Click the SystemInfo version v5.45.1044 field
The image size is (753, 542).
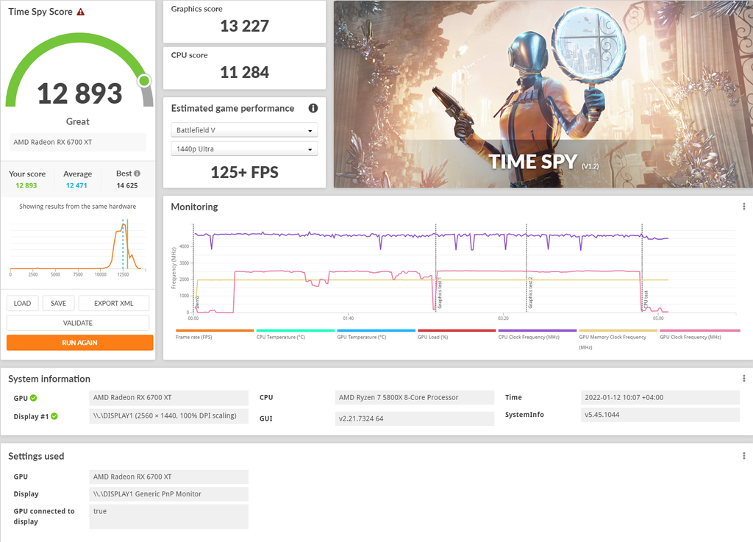coord(660,415)
